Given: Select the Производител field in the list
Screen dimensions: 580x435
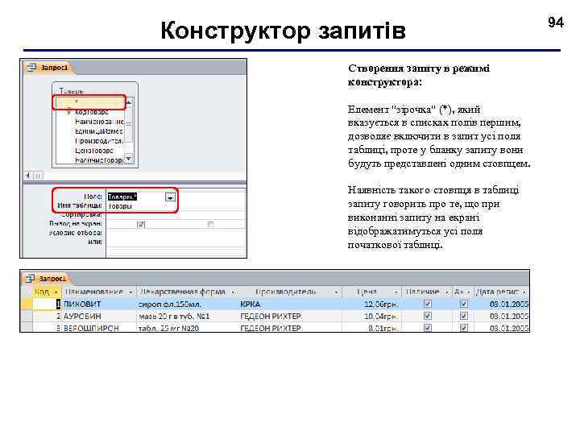Looking at the screenshot, I should [x=99, y=141].
